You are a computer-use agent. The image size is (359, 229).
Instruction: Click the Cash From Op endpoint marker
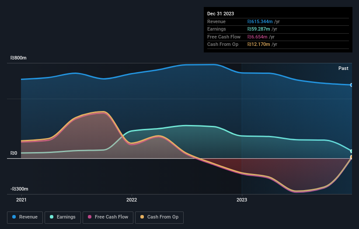[351, 157]
